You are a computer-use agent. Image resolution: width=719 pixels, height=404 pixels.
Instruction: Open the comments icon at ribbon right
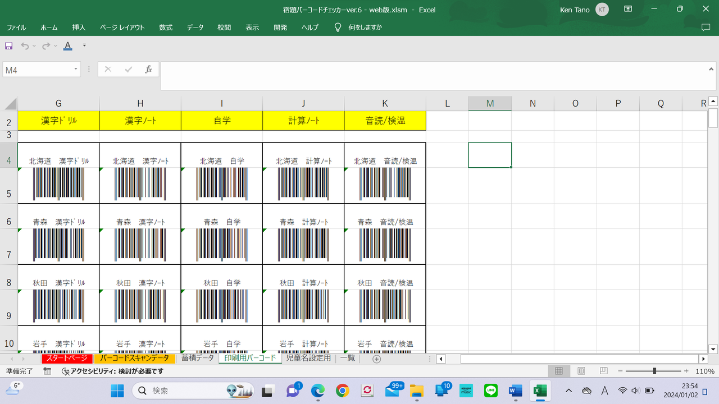pyautogui.click(x=706, y=27)
